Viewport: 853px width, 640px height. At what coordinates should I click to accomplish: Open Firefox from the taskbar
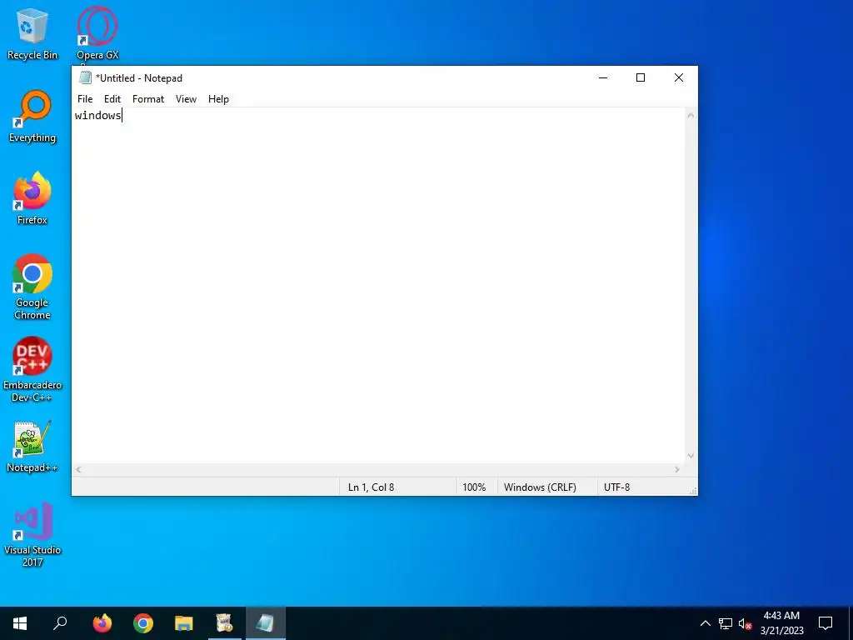click(102, 623)
